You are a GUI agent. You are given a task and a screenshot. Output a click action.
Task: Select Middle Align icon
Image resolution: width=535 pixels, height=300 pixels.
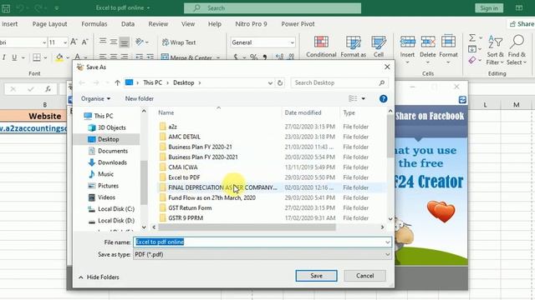tap(114, 42)
